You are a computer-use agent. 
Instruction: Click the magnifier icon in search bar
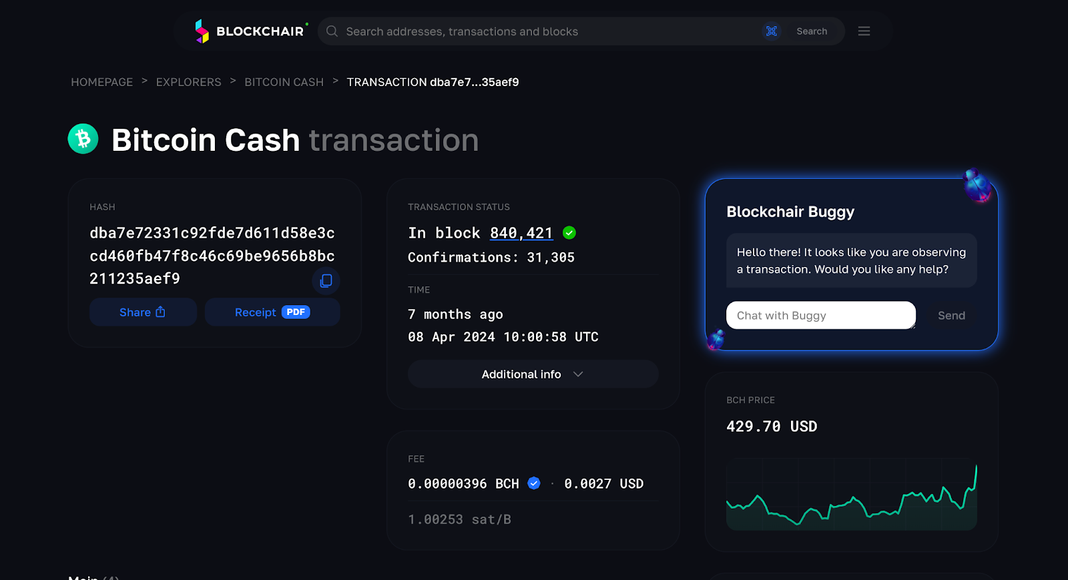click(x=332, y=31)
